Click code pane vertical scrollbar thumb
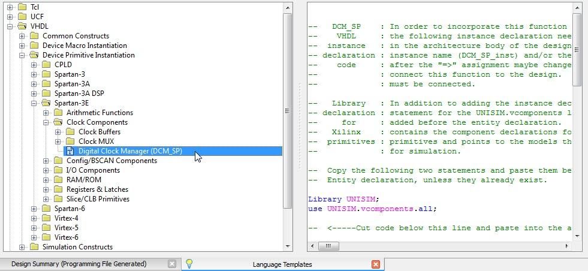The width and height of the screenshot is (588, 271). tap(577, 50)
